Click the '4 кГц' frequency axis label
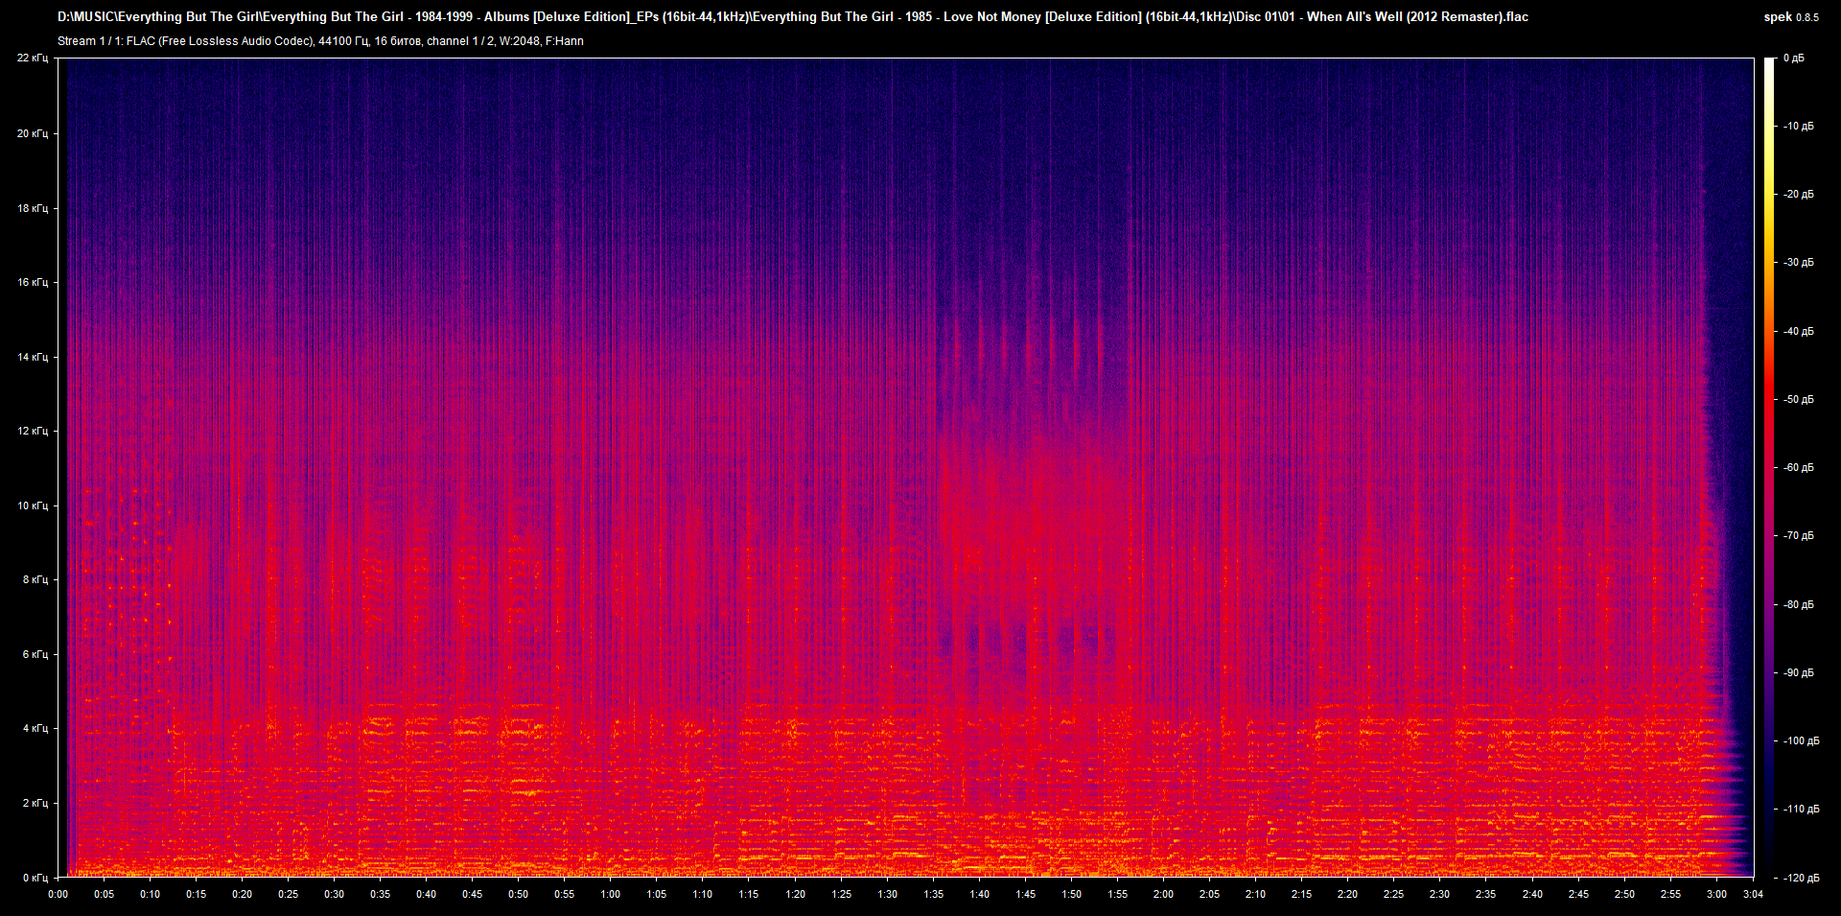 tap(35, 728)
